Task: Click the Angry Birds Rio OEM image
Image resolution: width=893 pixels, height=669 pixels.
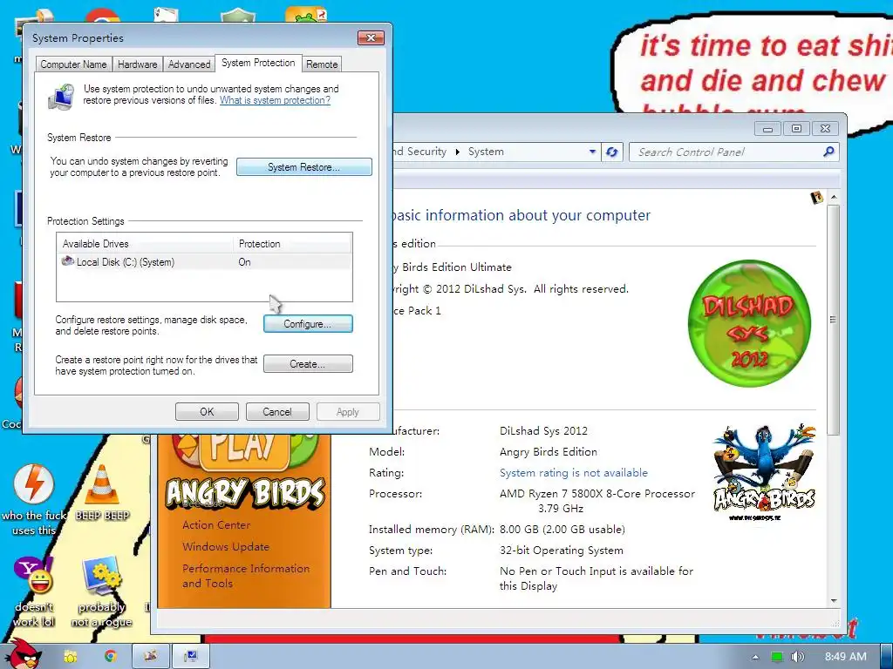Action: pyautogui.click(x=764, y=472)
